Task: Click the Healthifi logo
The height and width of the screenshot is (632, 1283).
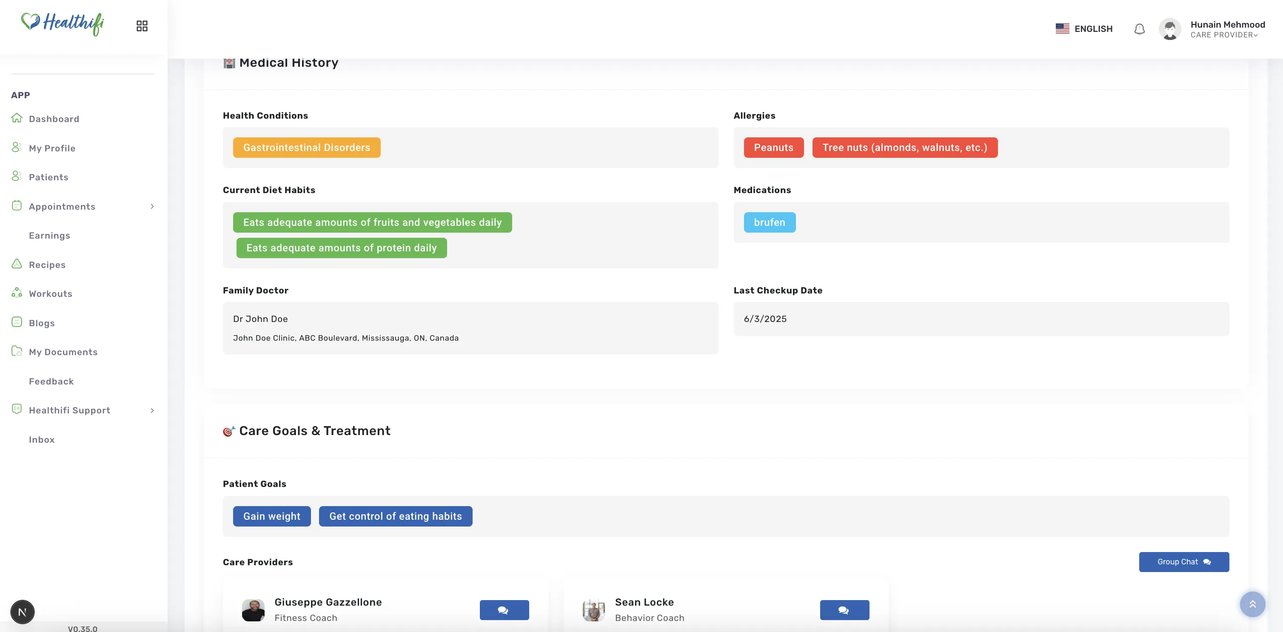Action: click(x=63, y=23)
